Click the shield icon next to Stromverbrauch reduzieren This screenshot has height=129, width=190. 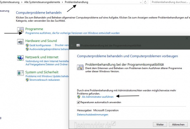coord(27,80)
